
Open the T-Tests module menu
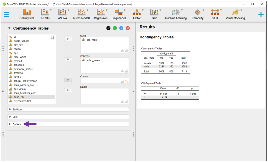pyautogui.click(x=45, y=14)
